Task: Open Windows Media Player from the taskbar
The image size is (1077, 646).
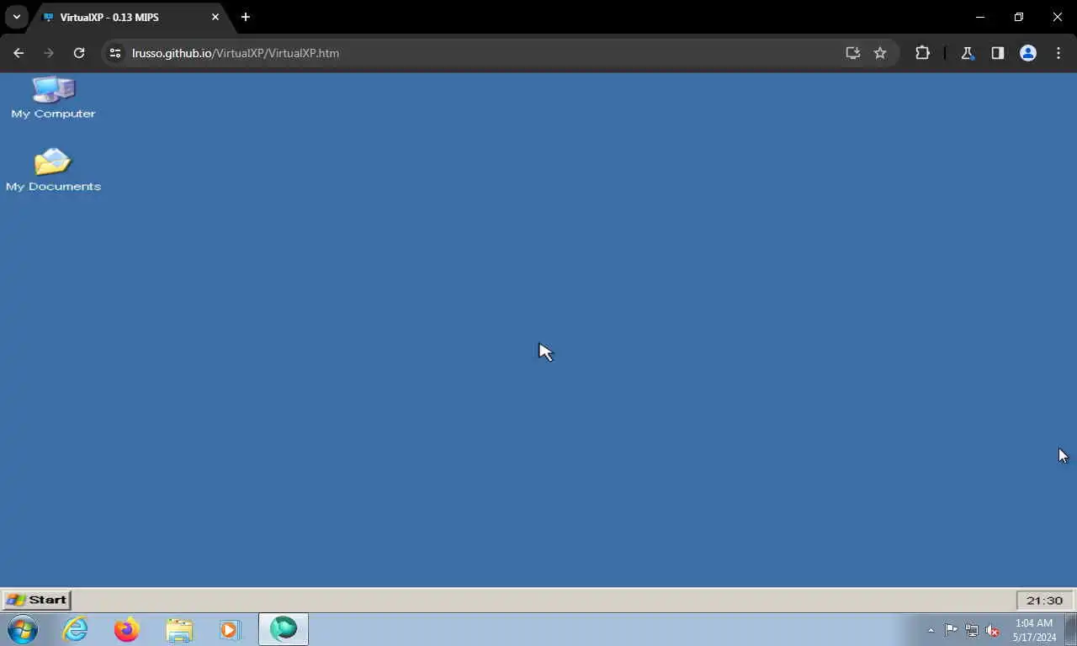Action: pos(231,629)
